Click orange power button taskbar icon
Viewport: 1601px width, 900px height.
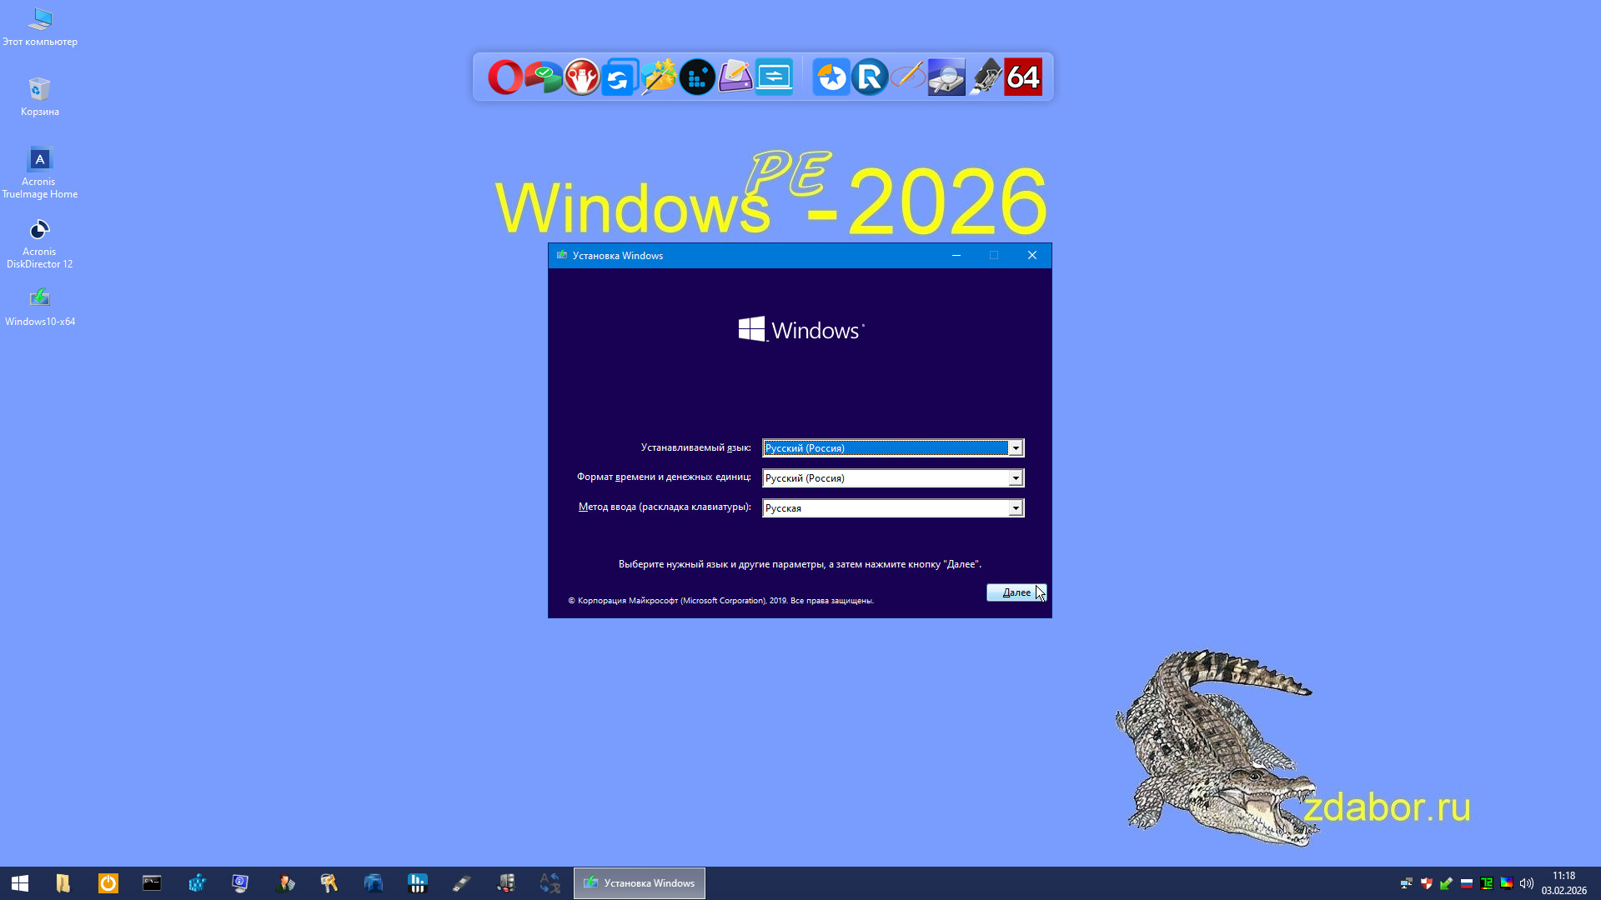point(108,883)
